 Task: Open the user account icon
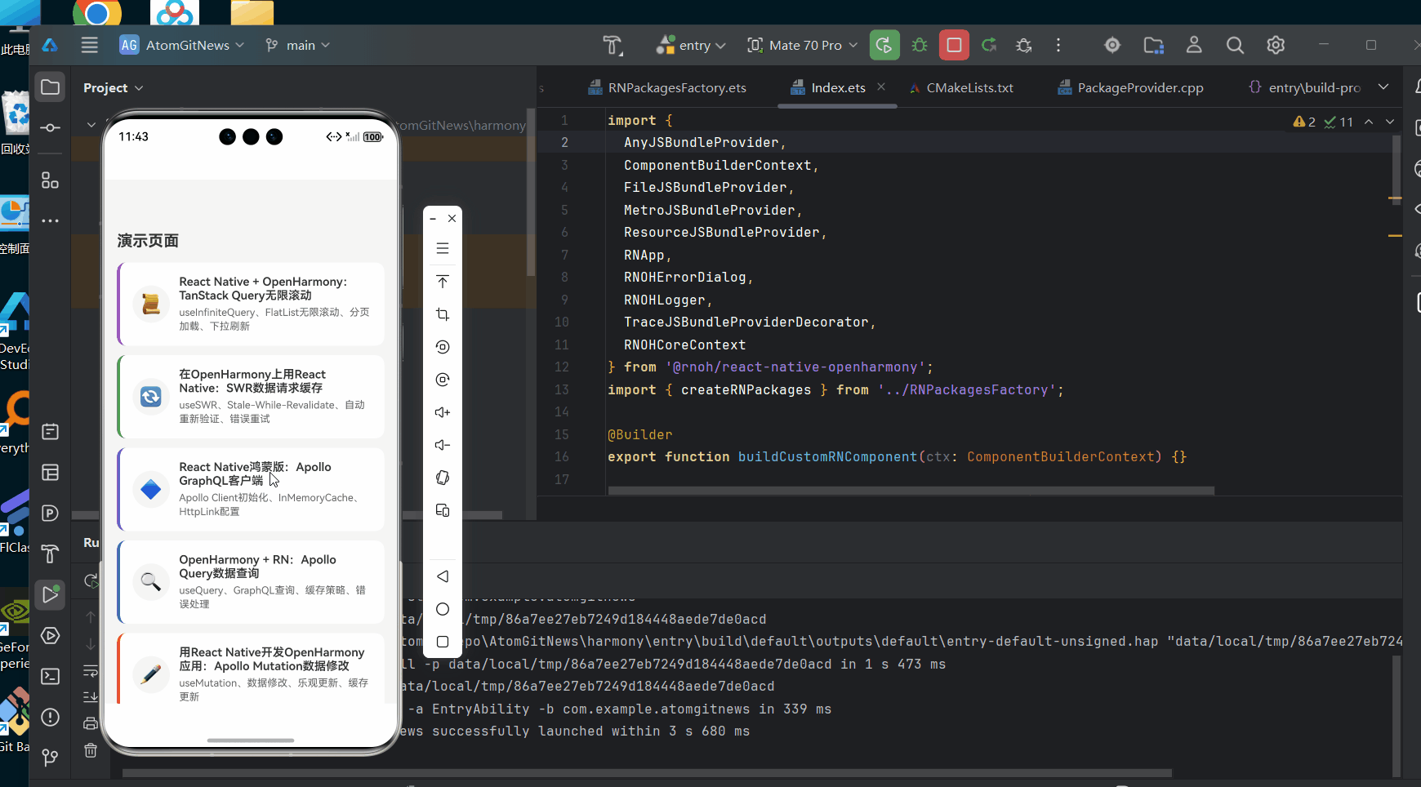[1194, 45]
